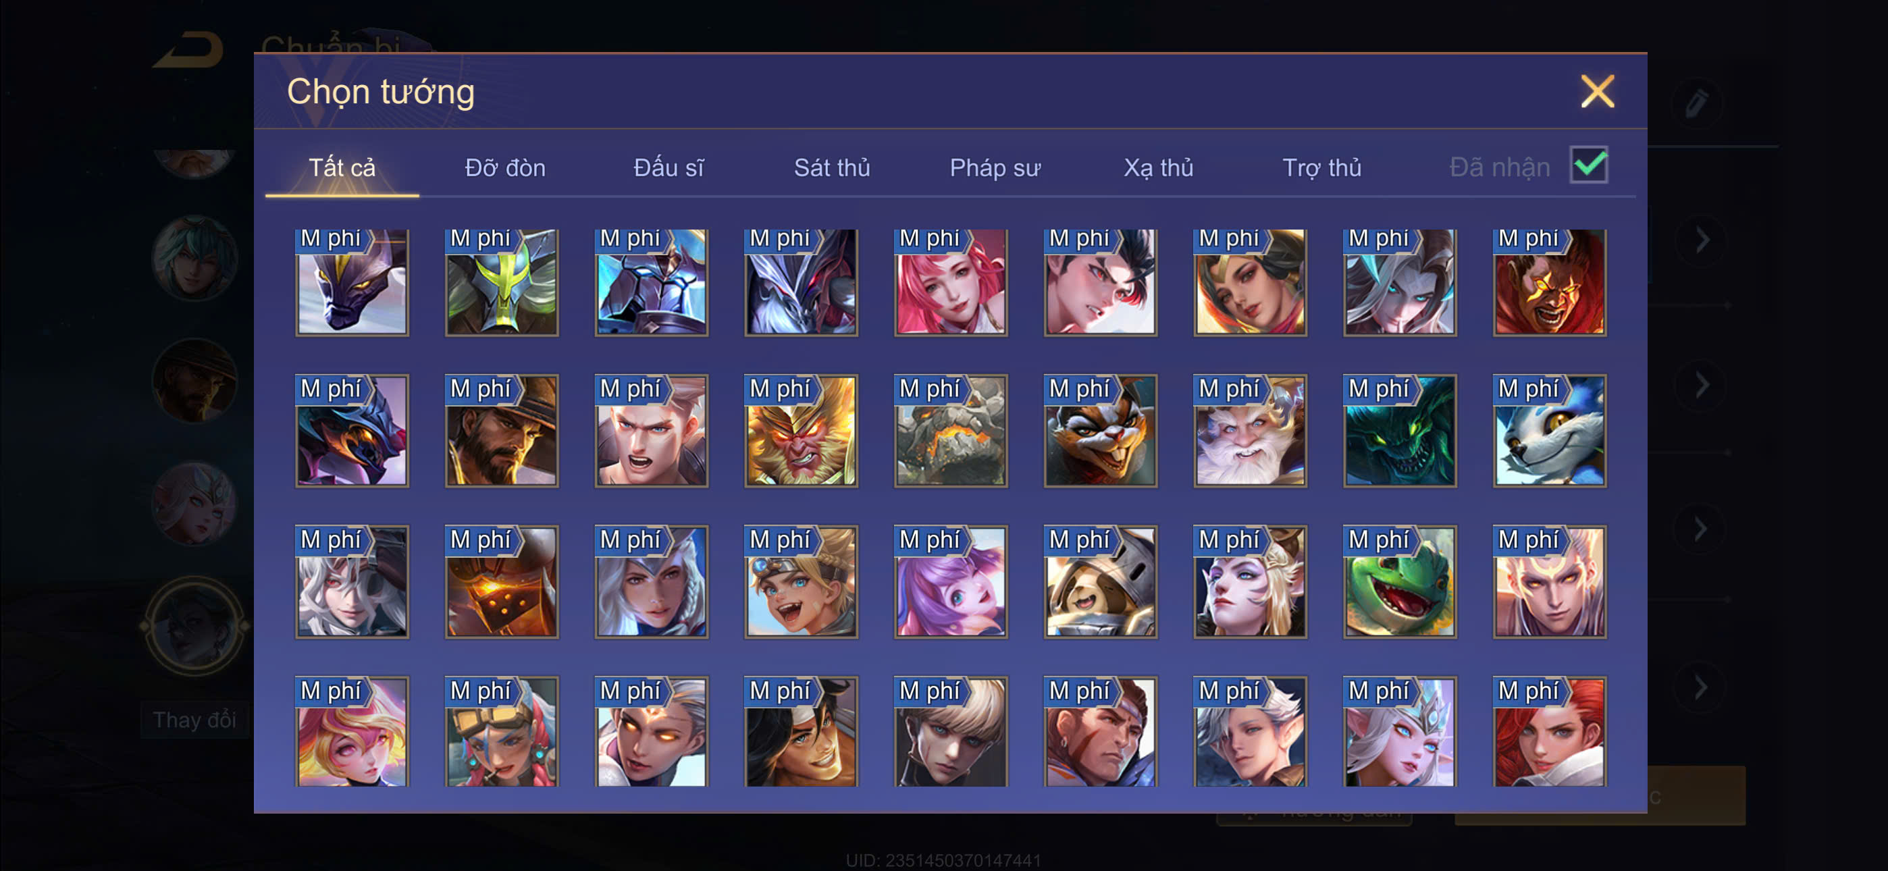Select the purple panther hero portrait

click(x=352, y=282)
